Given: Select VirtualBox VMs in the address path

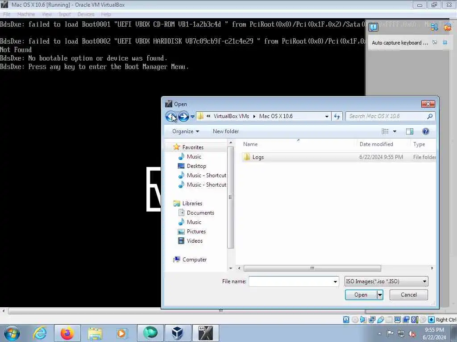Looking at the screenshot, I should (x=231, y=116).
